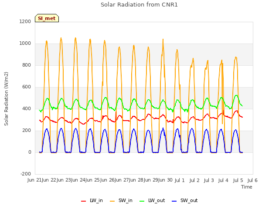The image size is (279, 209).
Task: Click the orange SW_in legend color marker
Action: [112, 201]
